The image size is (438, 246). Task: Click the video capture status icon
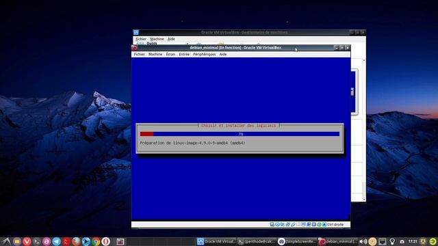(x=309, y=224)
